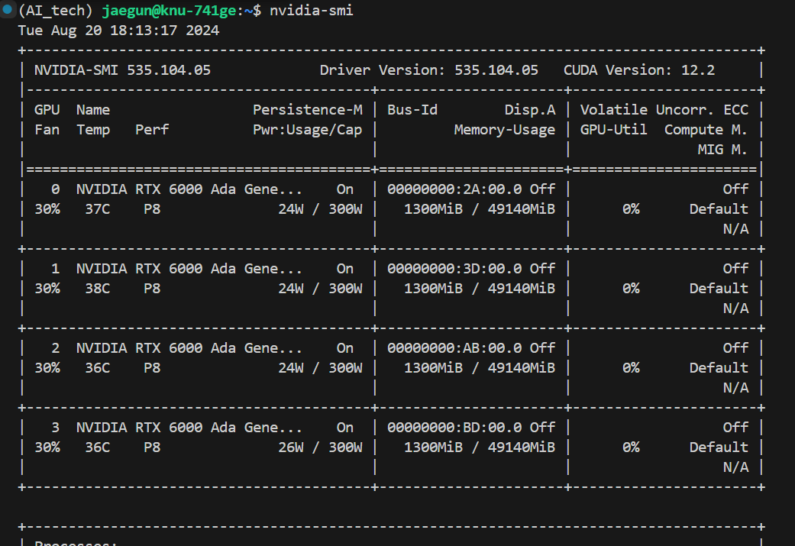This screenshot has width=795, height=546.
Task: Click the Persistence-M column header
Action: (307, 110)
